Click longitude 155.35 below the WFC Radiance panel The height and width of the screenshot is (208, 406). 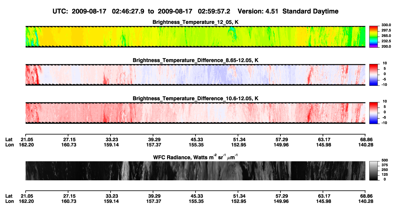(x=196, y=201)
